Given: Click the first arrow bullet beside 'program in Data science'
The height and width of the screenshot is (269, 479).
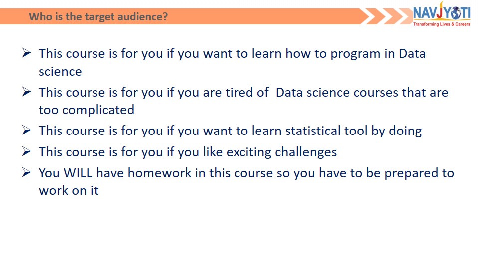Looking at the screenshot, I should [26, 53].
